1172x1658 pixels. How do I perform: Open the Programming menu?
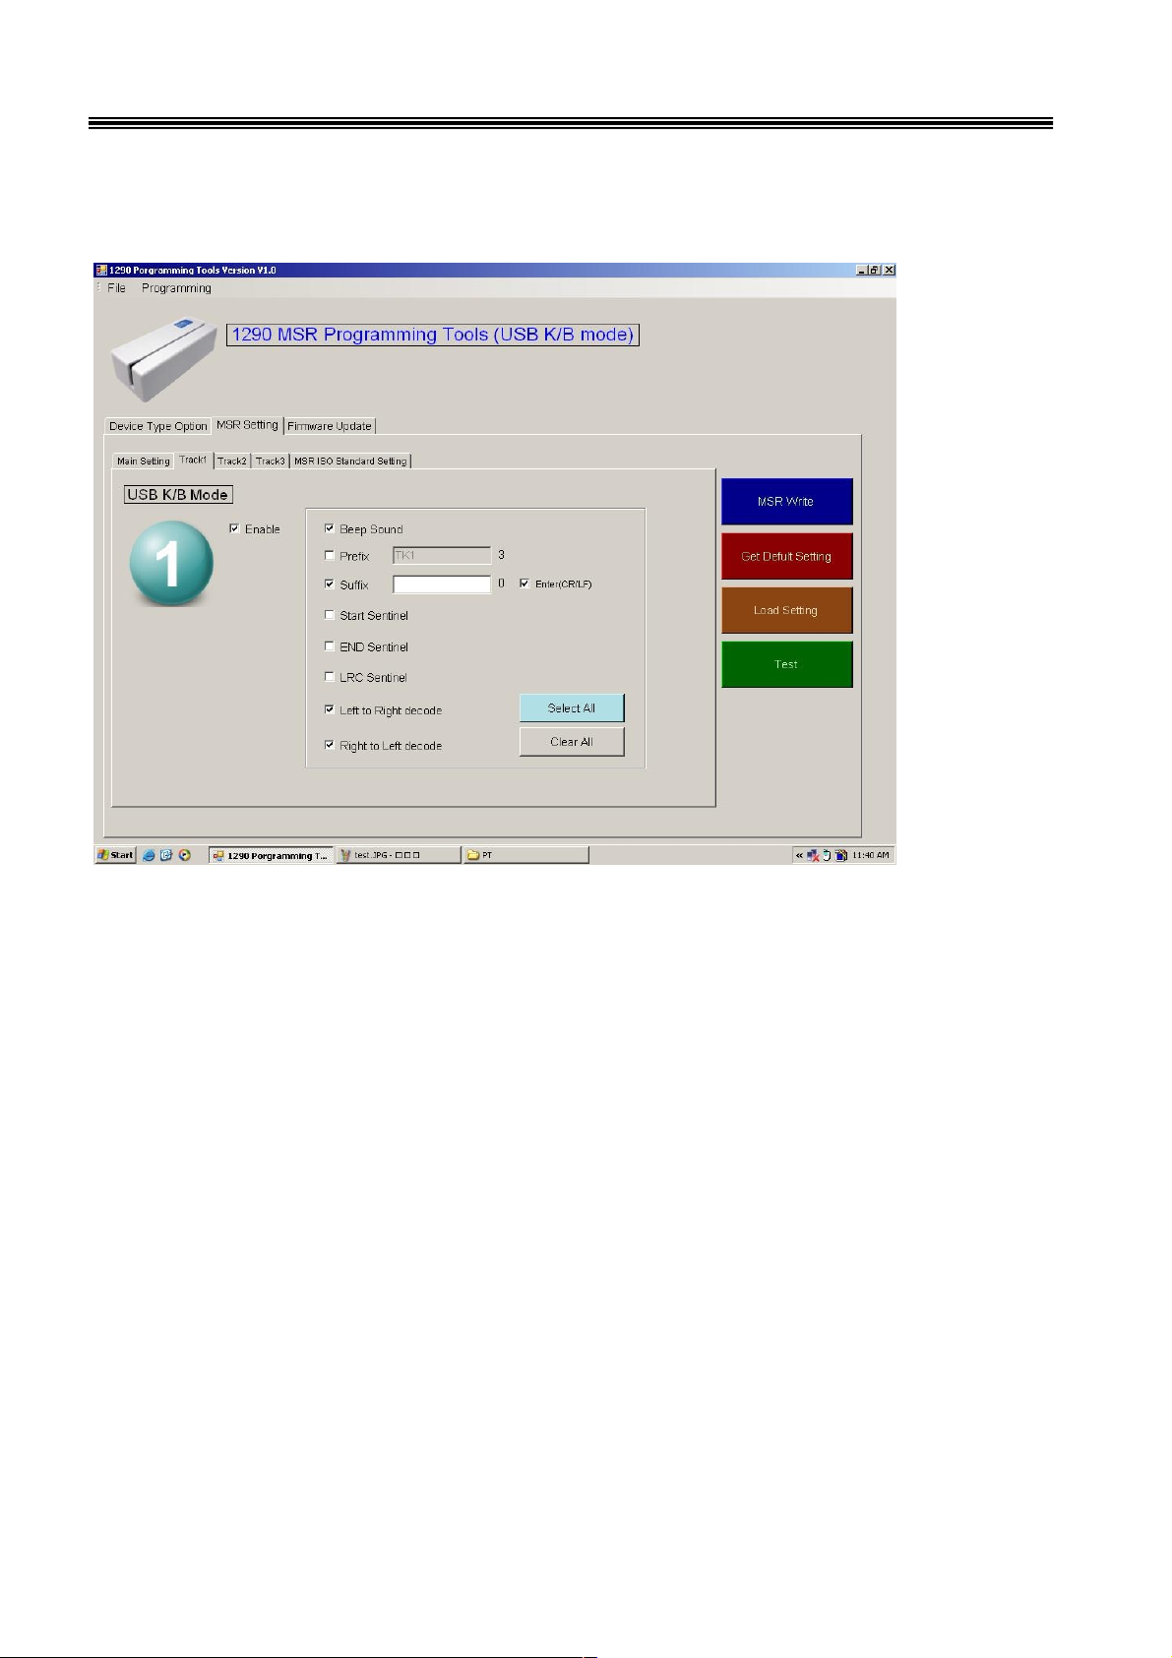pyautogui.click(x=176, y=288)
